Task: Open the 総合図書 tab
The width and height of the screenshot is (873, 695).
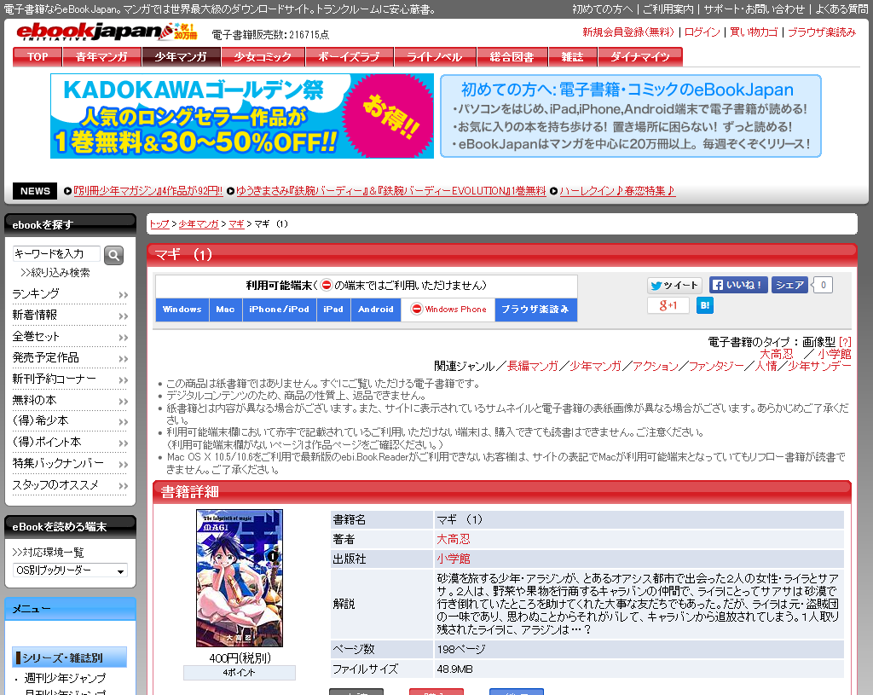Action: point(512,57)
